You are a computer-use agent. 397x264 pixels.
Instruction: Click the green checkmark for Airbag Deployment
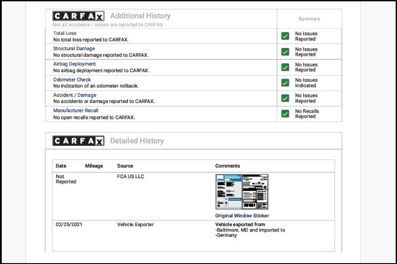285,67
